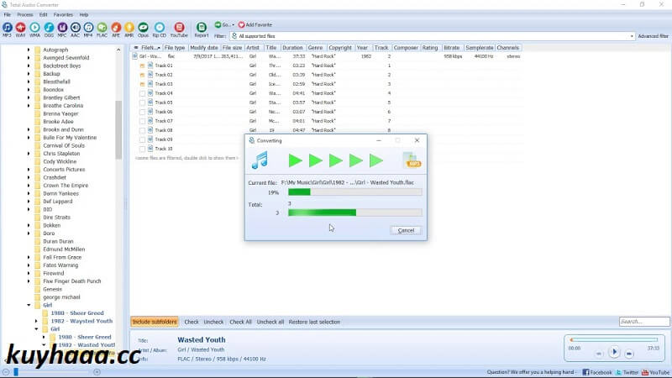Rewind in the preview player

pyautogui.click(x=599, y=354)
